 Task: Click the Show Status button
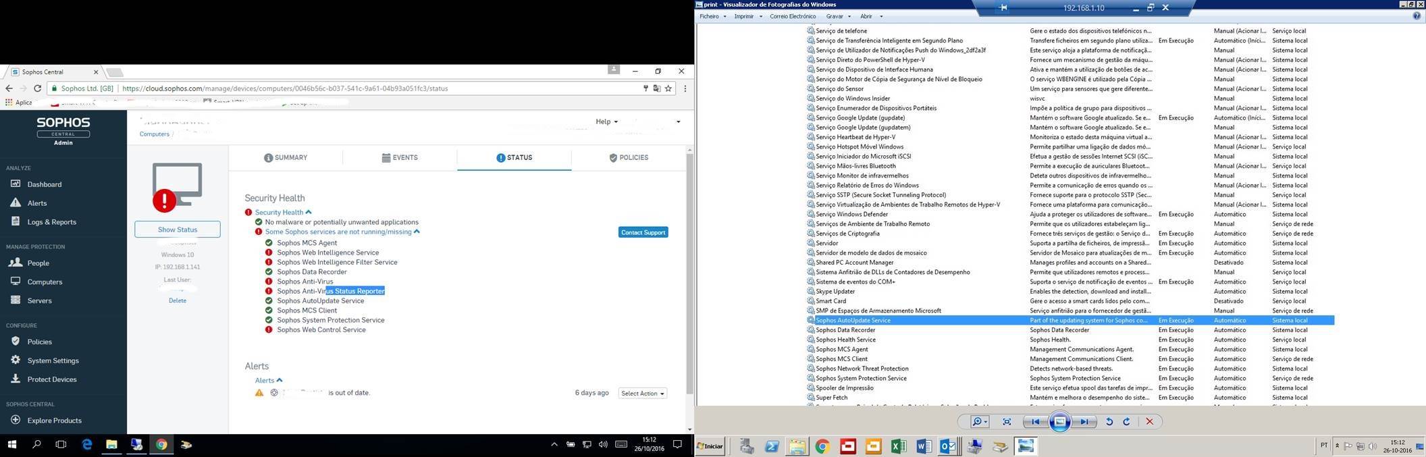178,230
